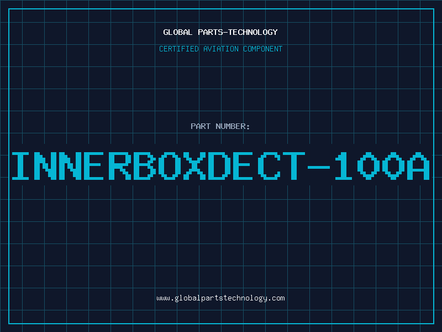
Task: Click the GLOBAL PARTS-TECHNOLOGY header title
Action: [x=220, y=32]
